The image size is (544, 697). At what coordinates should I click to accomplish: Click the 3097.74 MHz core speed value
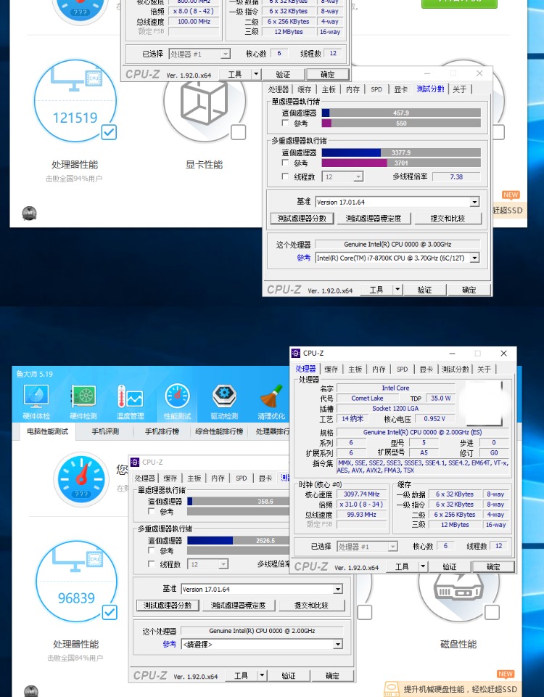click(361, 494)
